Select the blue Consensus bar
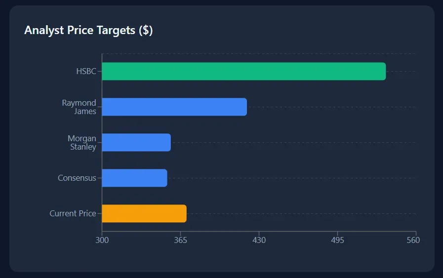Viewport: 443px width, 278px height. [x=134, y=178]
